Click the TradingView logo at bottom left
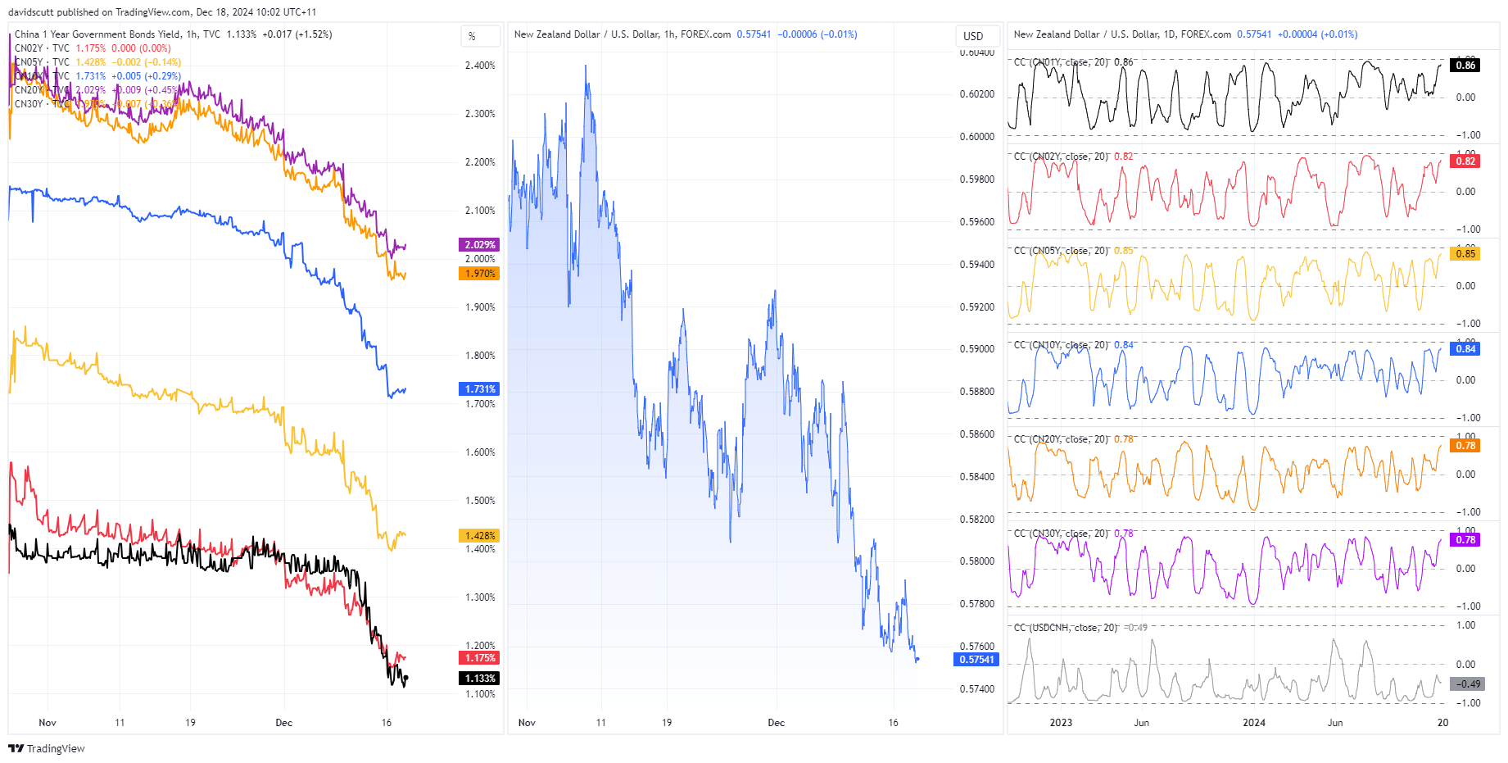 coord(47,748)
